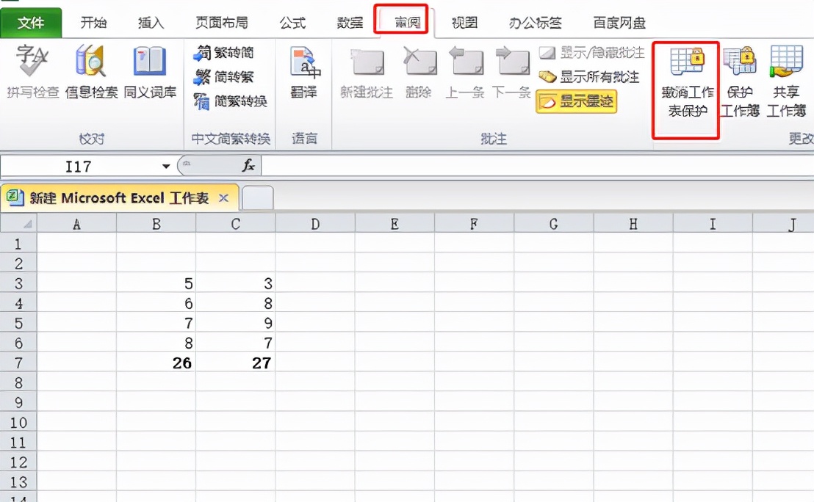Select cell B7 containing 26
Image resolution: width=814 pixels, height=502 pixels.
point(156,363)
